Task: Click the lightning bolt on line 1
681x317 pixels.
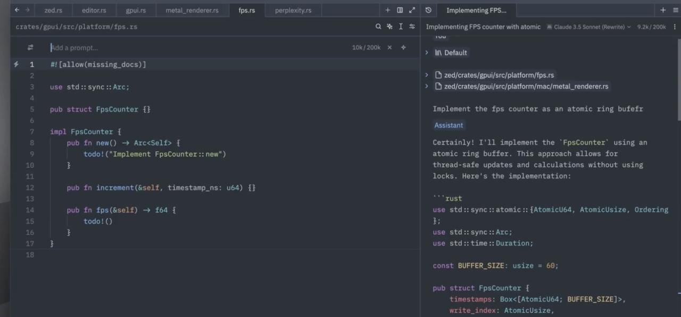Action: pos(16,64)
